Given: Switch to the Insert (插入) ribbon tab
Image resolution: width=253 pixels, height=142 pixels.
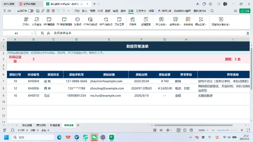Looking at the screenshot, I should [x=85, y=11].
